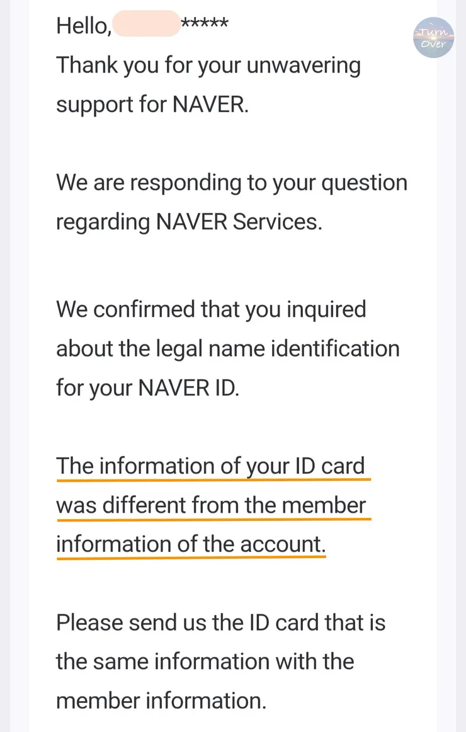Screen dimensions: 466x732
Task: Tap "the same information with the" line
Action: (x=205, y=661)
